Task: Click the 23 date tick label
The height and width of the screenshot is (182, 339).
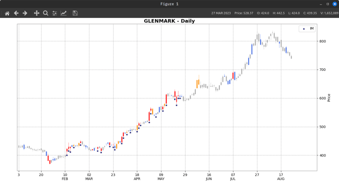Action: coord(113,175)
